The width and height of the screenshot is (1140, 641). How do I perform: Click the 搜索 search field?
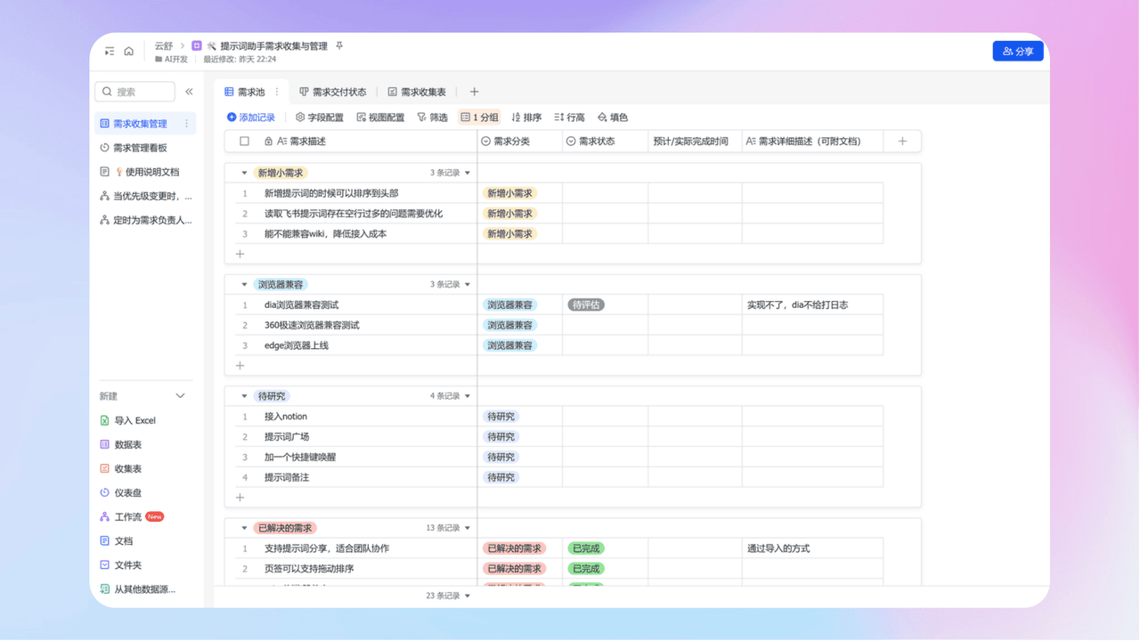pyautogui.click(x=135, y=92)
